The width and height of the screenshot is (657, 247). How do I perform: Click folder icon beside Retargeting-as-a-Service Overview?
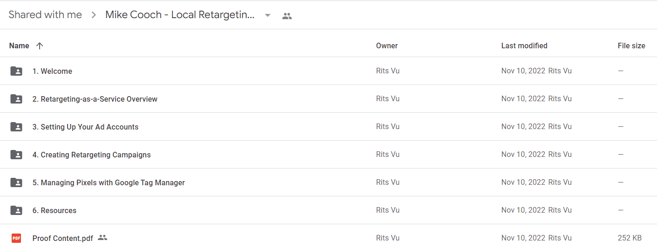(16, 99)
